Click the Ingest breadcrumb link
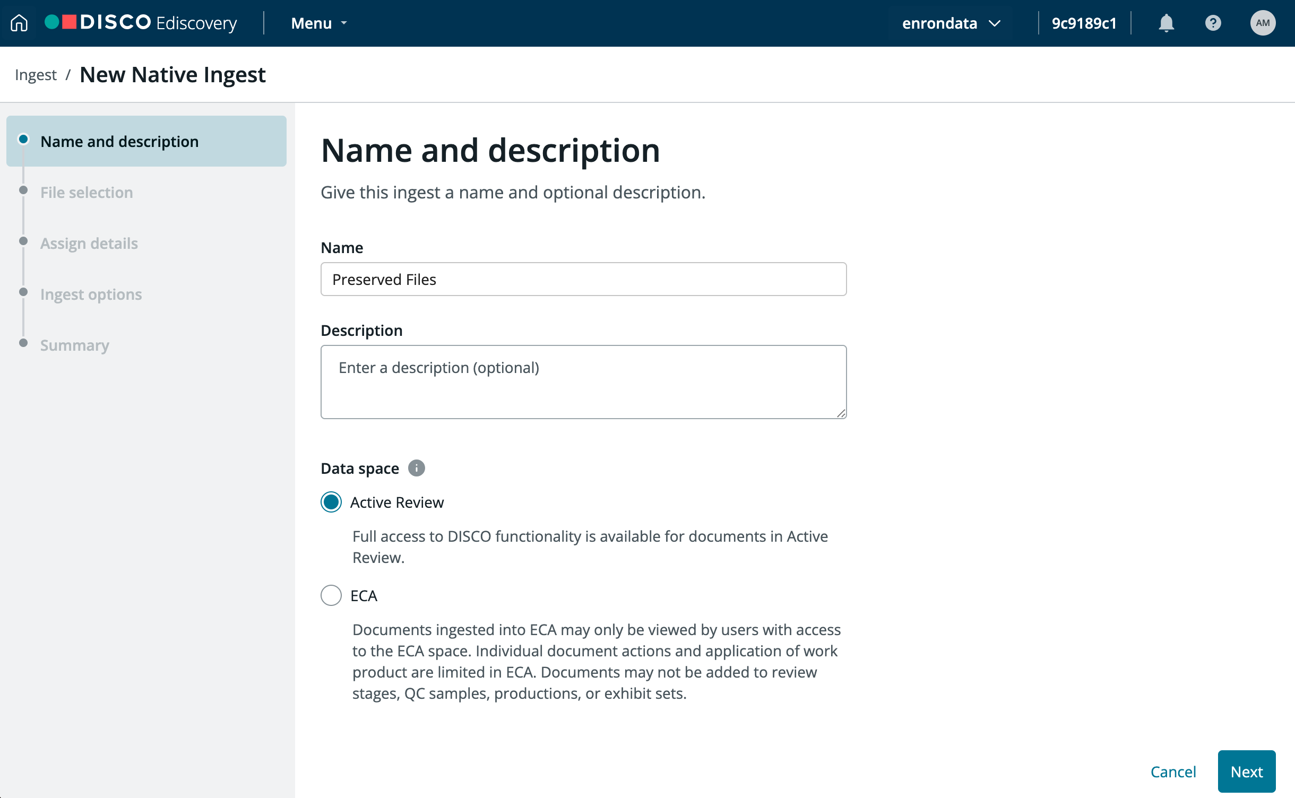Screen dimensions: 1295x798 pos(36,75)
